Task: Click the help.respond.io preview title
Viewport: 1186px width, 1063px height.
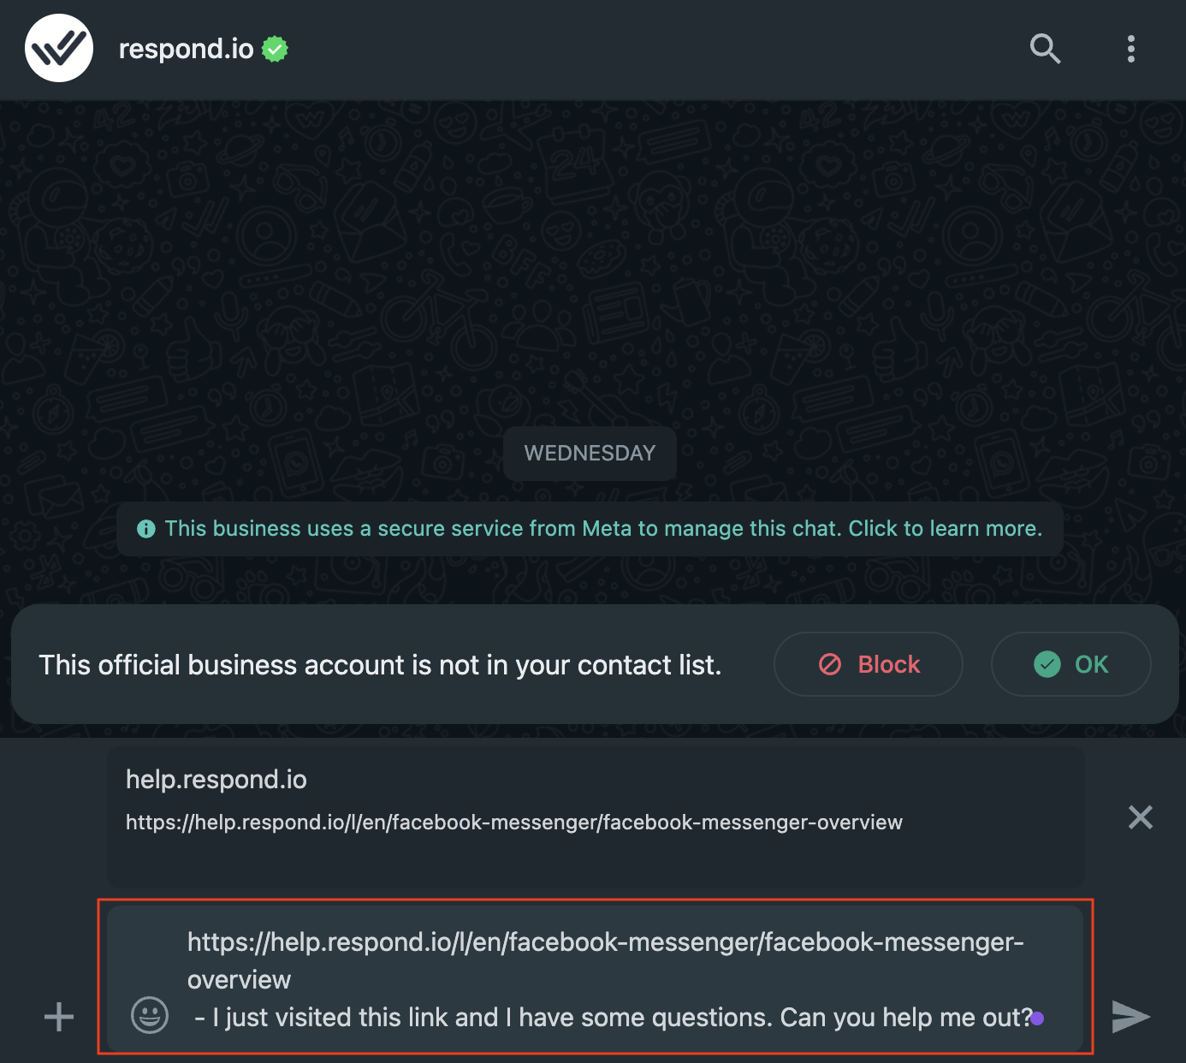Action: [216, 780]
